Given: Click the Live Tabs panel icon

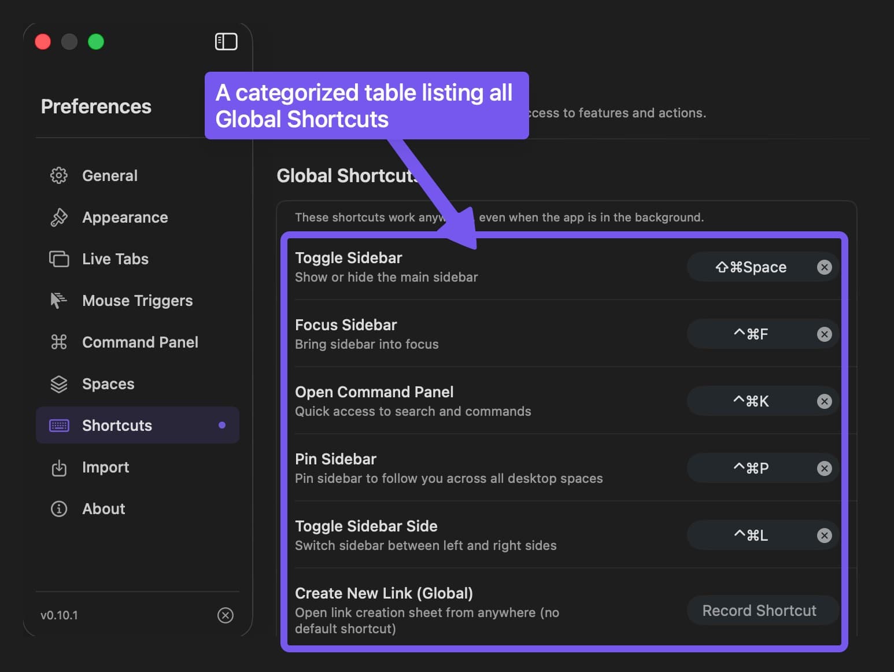Looking at the screenshot, I should [58, 259].
